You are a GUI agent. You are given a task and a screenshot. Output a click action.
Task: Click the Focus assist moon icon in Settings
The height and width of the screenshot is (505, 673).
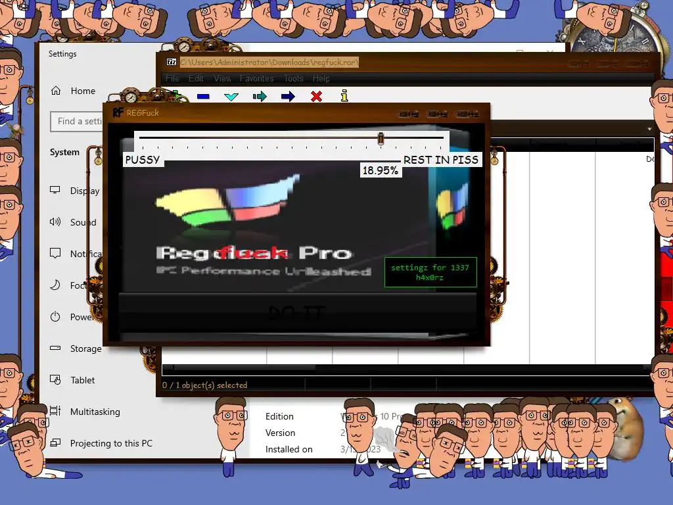(x=55, y=285)
